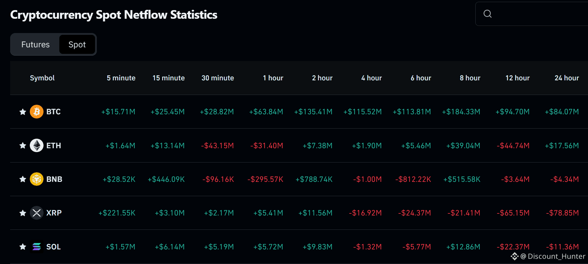The height and width of the screenshot is (264, 588).
Task: Sort by the 24 hour column header
Action: point(567,78)
